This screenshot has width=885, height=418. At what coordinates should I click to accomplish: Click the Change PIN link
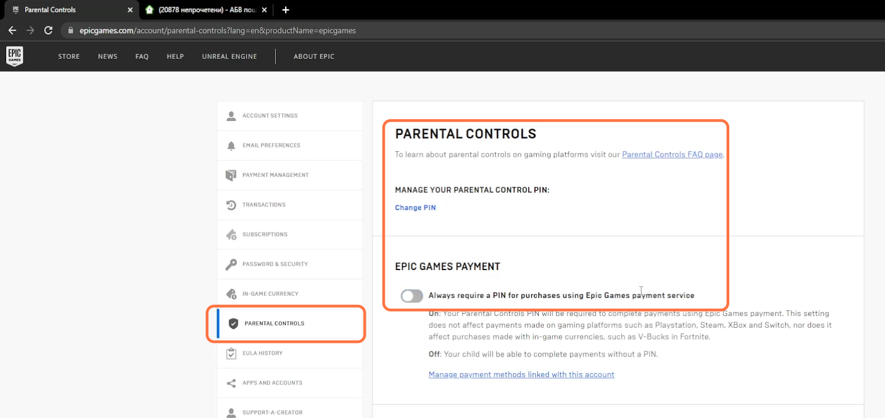[x=415, y=208]
